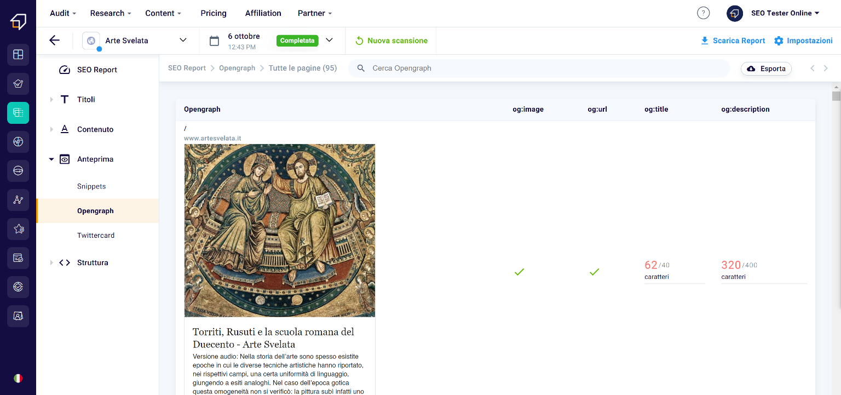Expand the Titoli tree section
The width and height of the screenshot is (841, 395).
click(x=51, y=99)
